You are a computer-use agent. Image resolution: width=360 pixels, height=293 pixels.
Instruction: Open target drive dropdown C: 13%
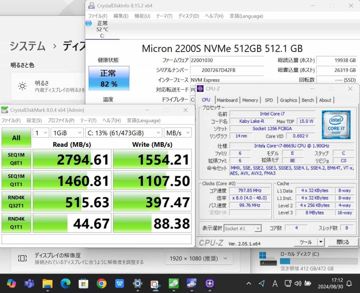click(x=124, y=133)
